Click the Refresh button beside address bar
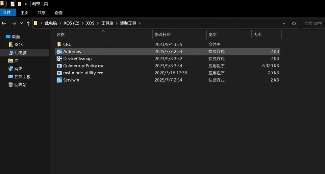 point(294,23)
